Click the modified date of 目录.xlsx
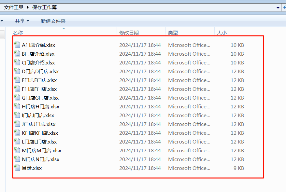The image size is (286, 192). [140, 168]
